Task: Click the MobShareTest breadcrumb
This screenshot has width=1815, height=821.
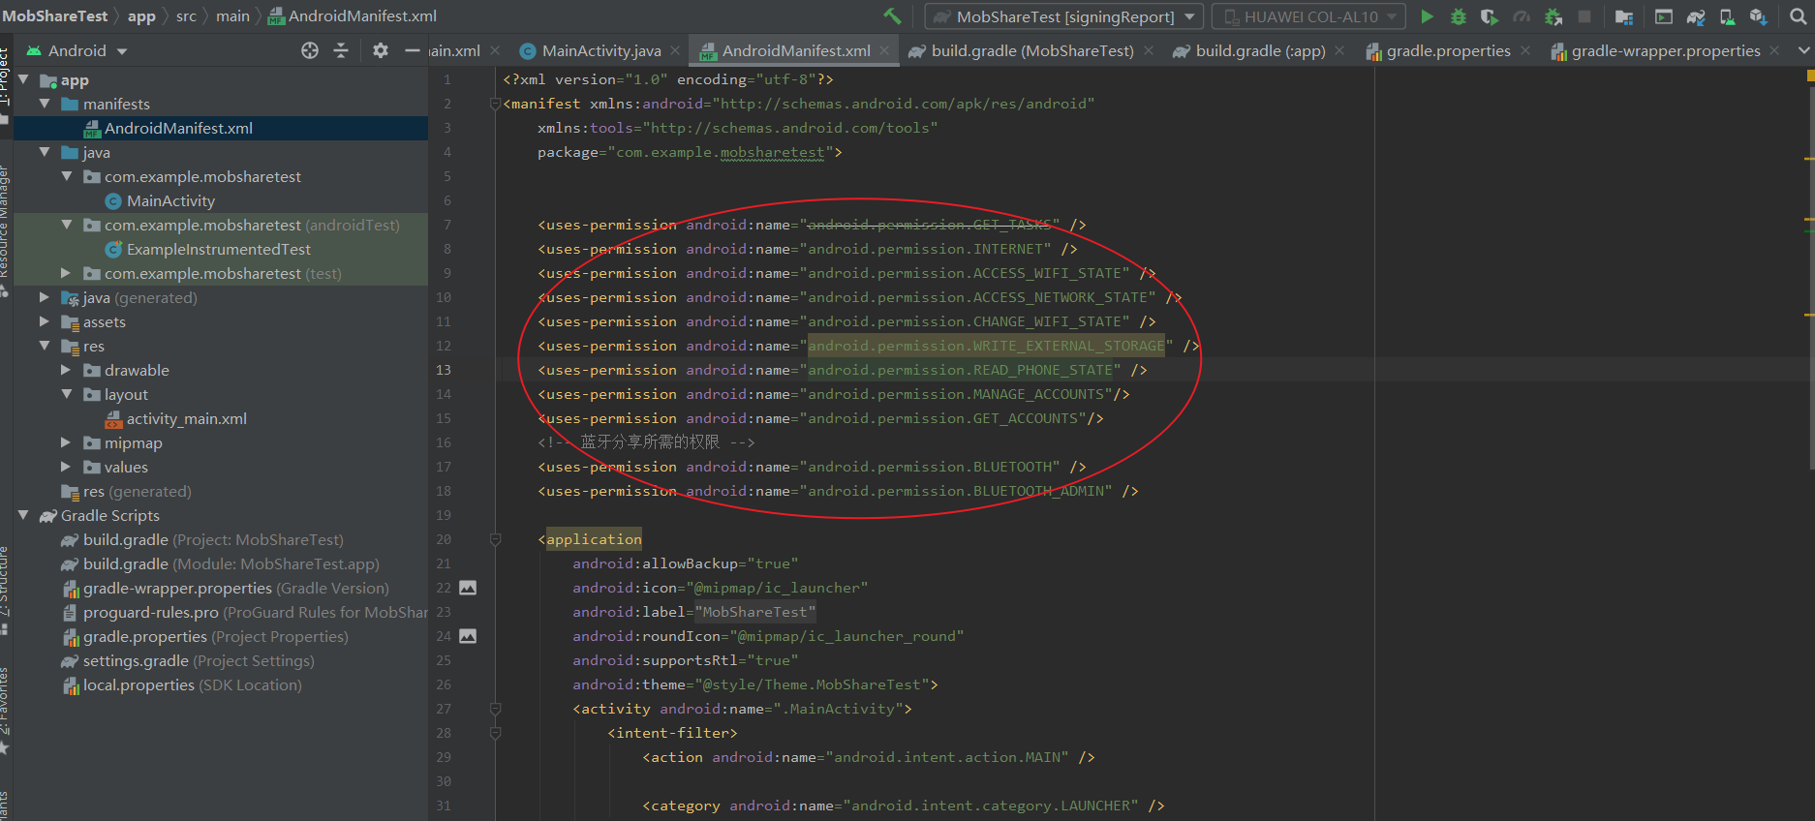Action: pyautogui.click(x=55, y=16)
